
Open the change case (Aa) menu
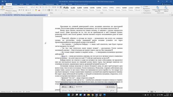click(37, 7)
